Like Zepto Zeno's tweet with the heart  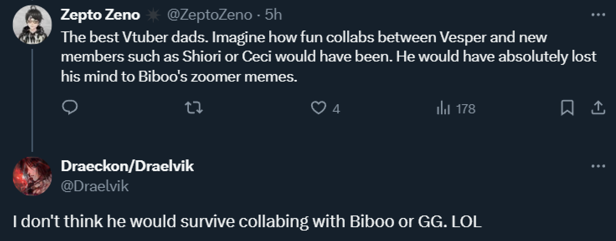(318, 108)
